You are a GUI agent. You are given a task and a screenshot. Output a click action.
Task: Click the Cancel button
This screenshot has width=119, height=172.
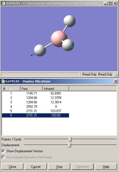pos(36,167)
